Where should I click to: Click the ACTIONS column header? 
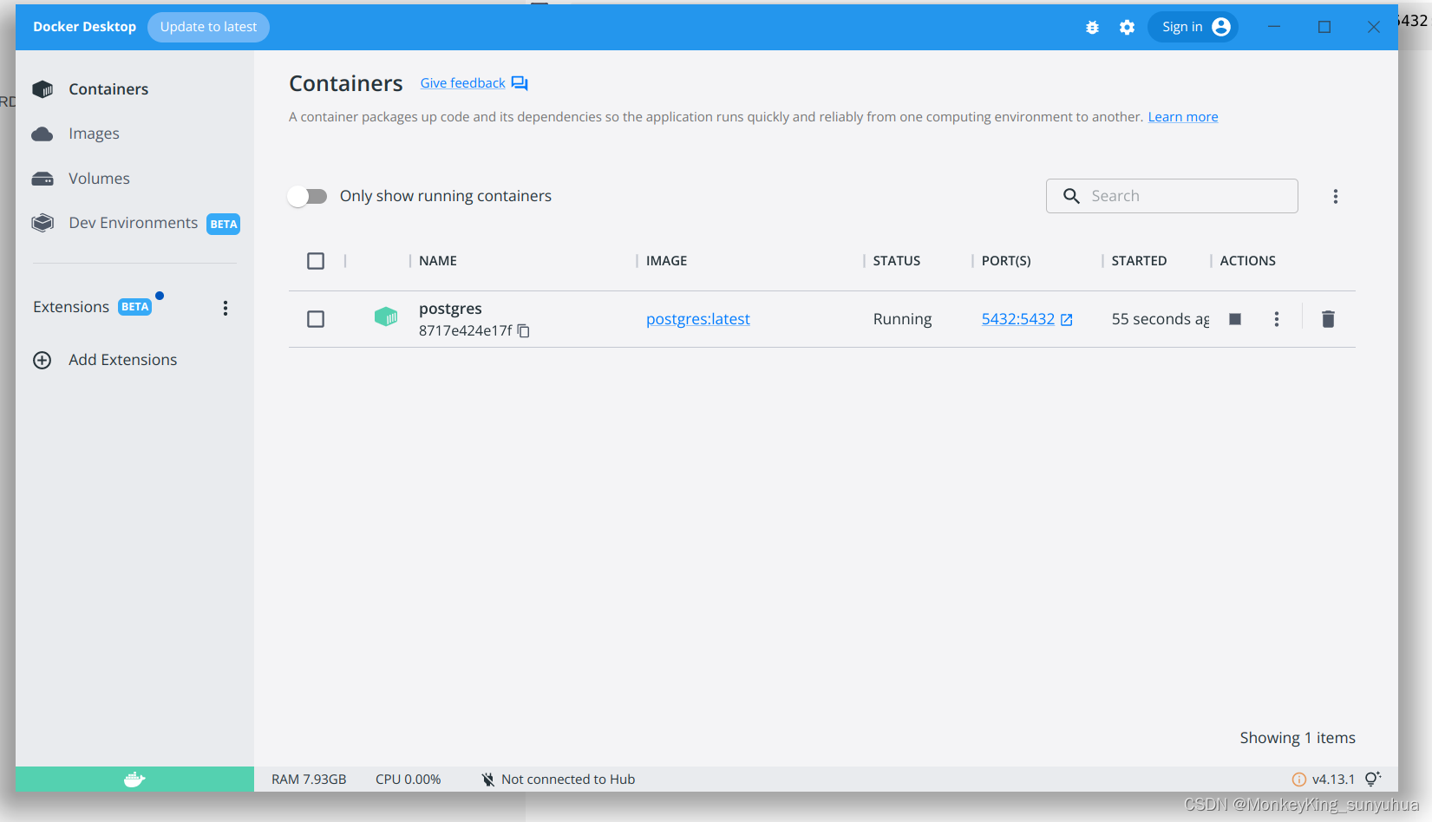(x=1247, y=261)
